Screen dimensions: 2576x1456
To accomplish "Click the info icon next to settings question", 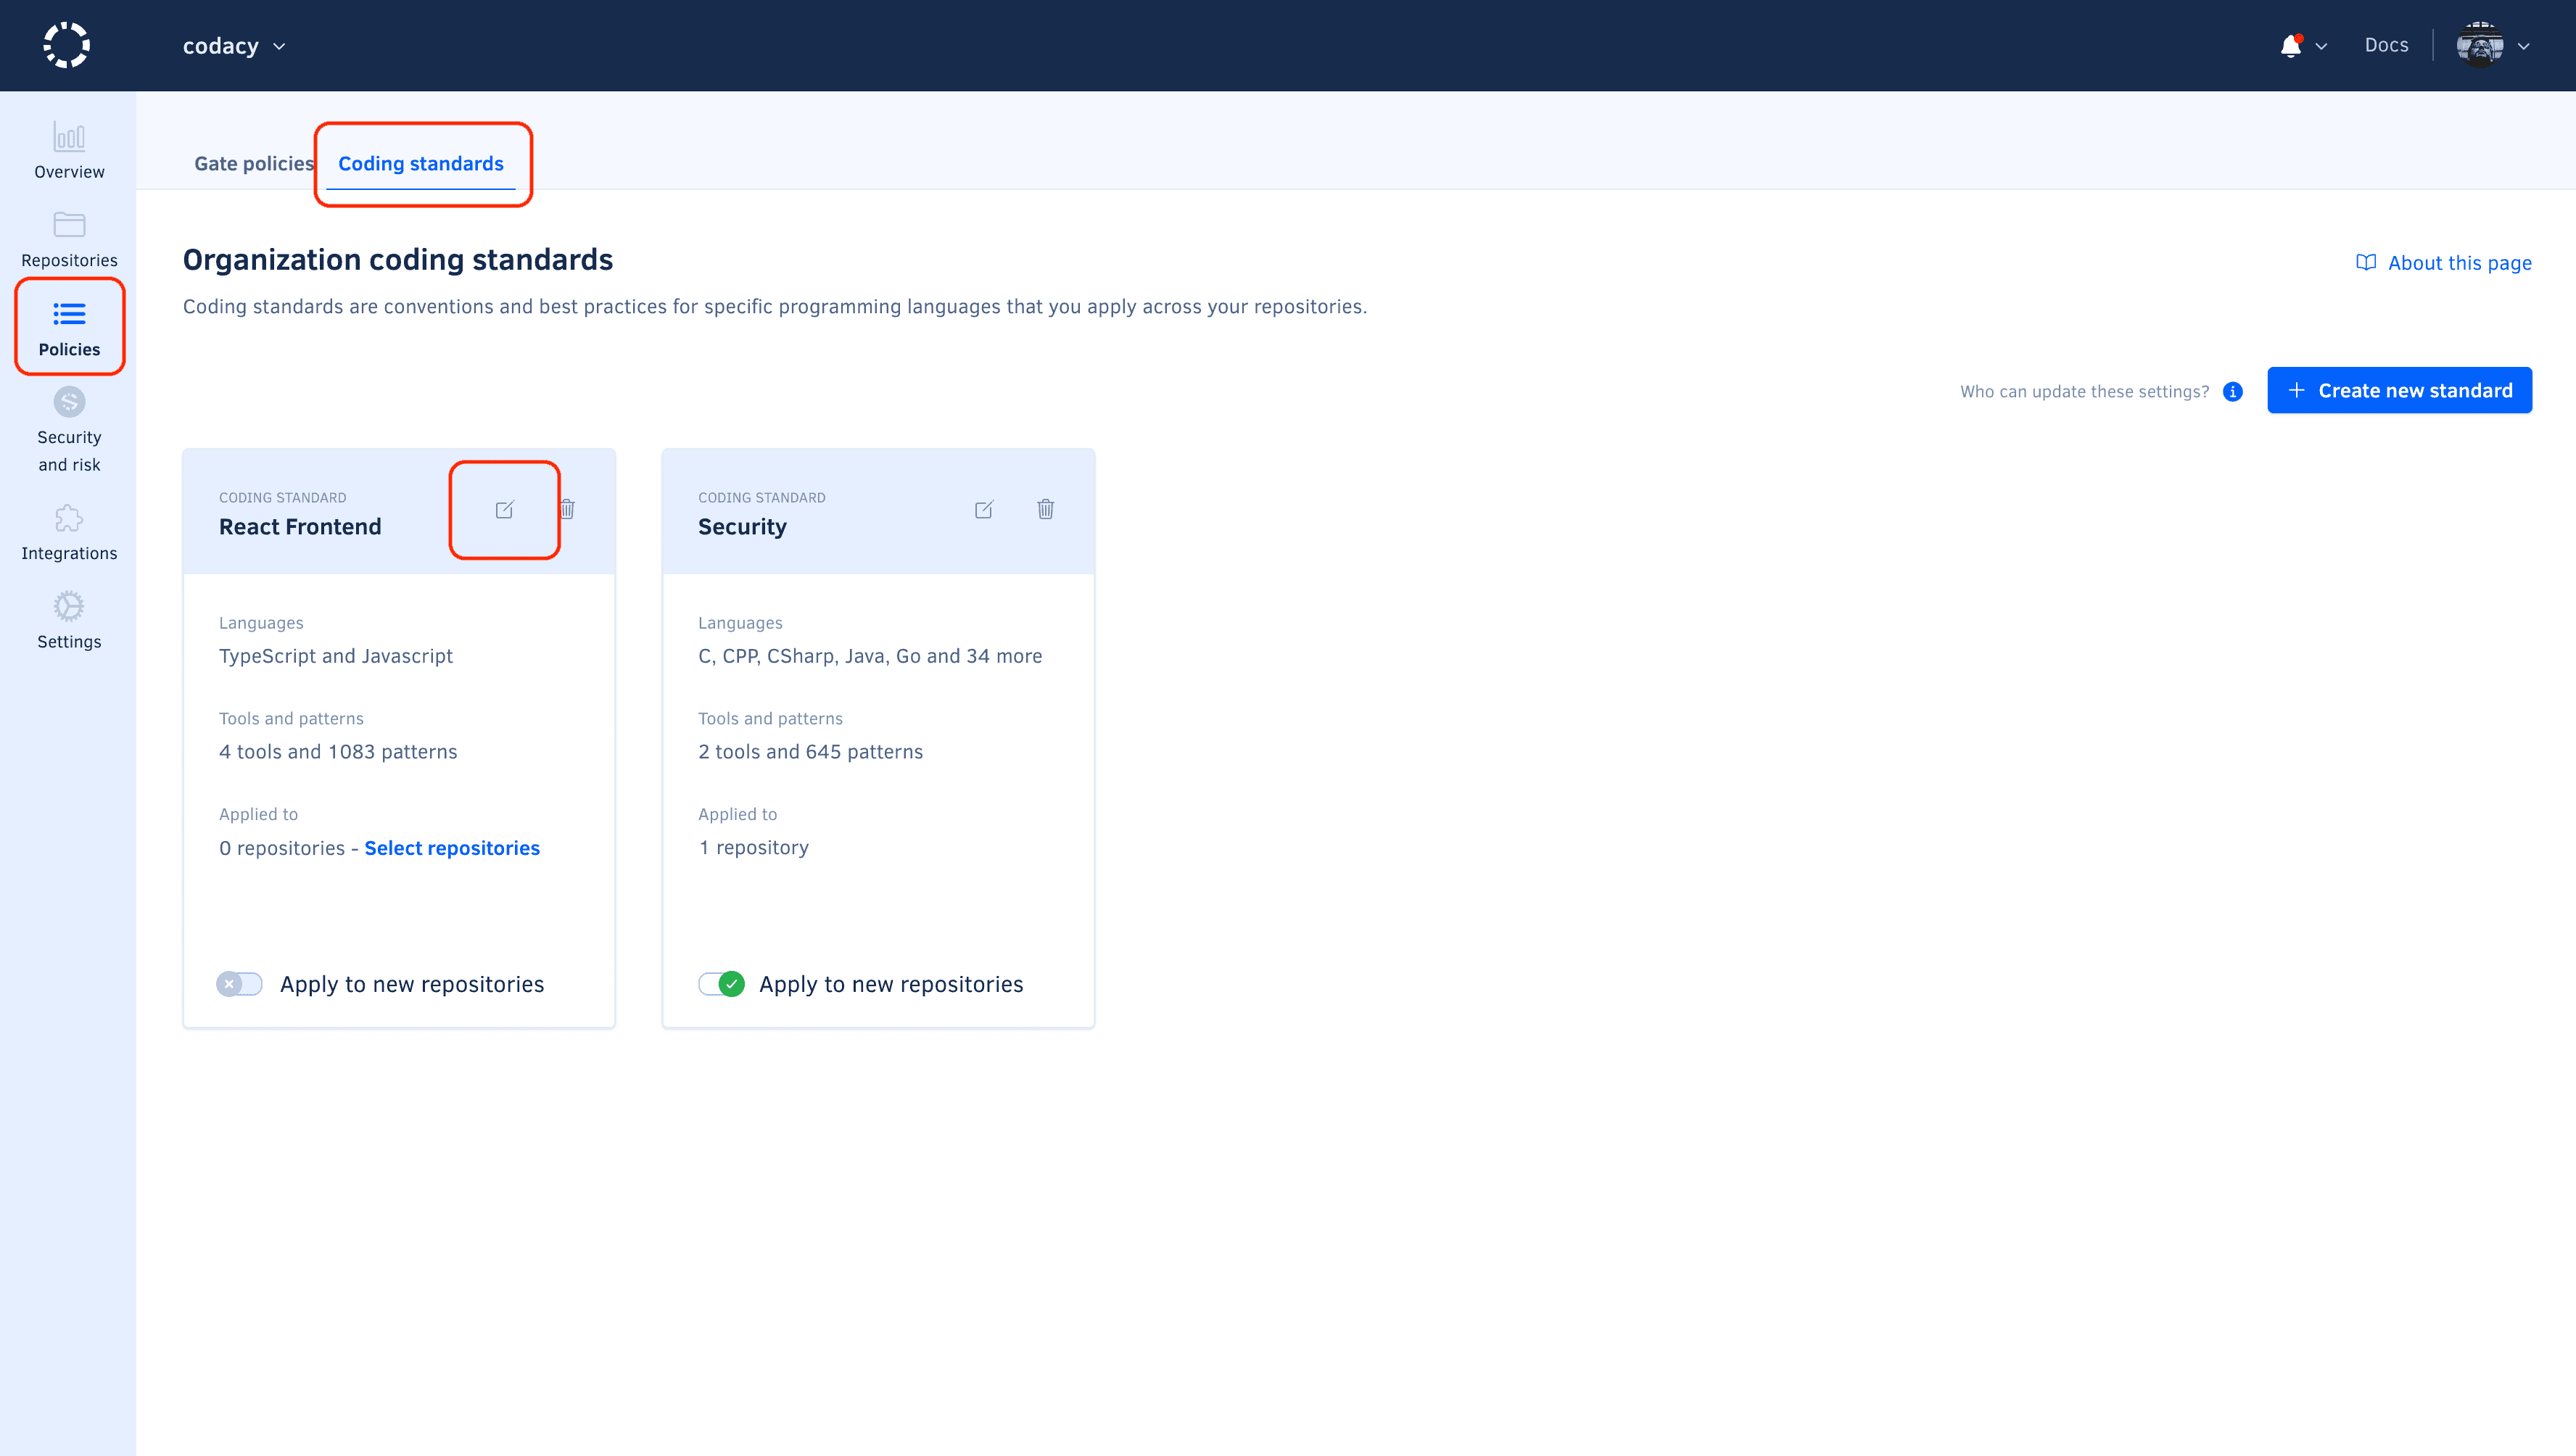I will tap(2233, 391).
